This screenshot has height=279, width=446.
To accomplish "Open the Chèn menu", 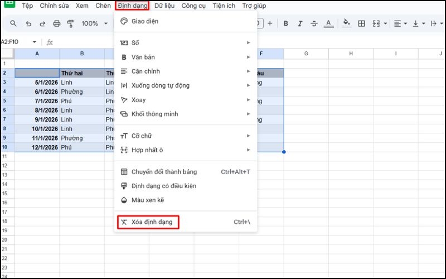I will [x=103, y=6].
